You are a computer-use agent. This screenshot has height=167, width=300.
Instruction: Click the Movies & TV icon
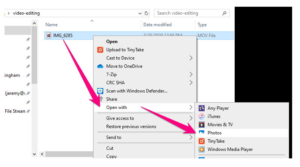coord(202,125)
